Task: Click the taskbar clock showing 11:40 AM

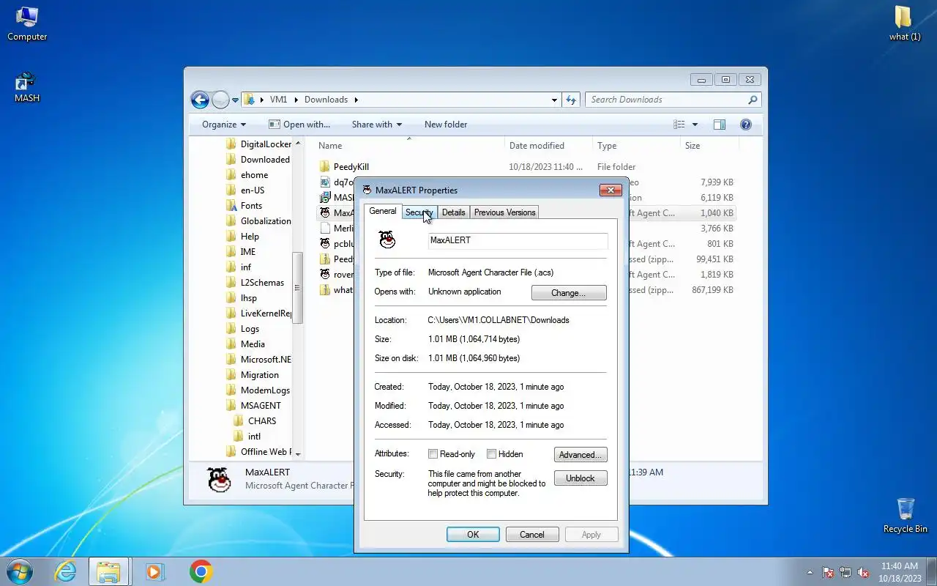Action: click(x=899, y=566)
